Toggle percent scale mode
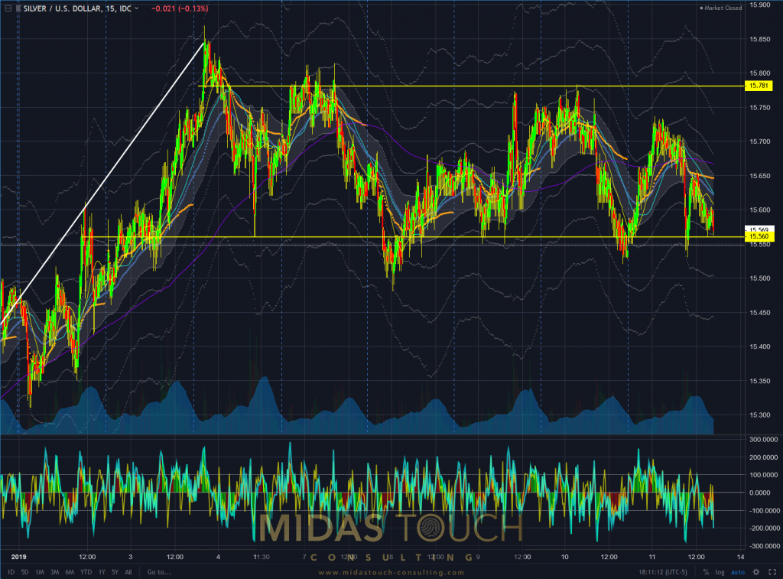The height and width of the screenshot is (579, 783). [x=706, y=571]
